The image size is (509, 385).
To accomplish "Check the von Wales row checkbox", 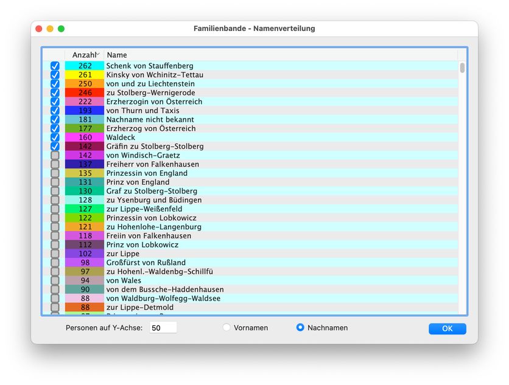I will point(55,280).
